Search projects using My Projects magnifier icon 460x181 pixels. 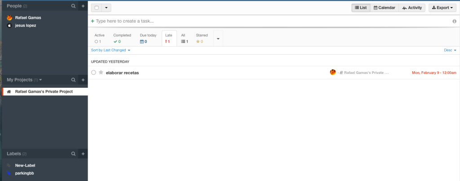pyautogui.click(x=74, y=80)
